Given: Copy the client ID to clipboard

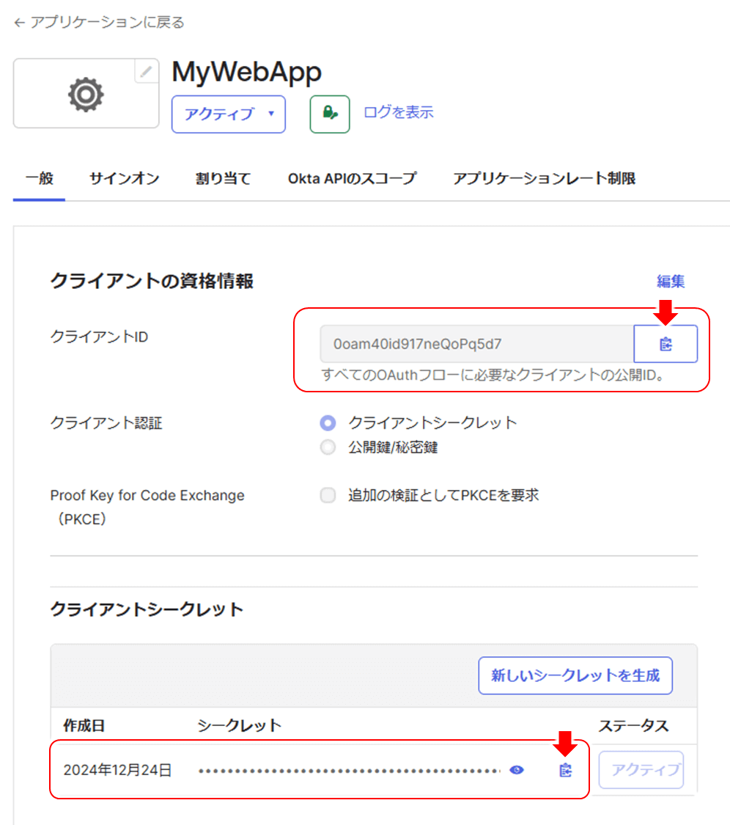Looking at the screenshot, I should [666, 344].
